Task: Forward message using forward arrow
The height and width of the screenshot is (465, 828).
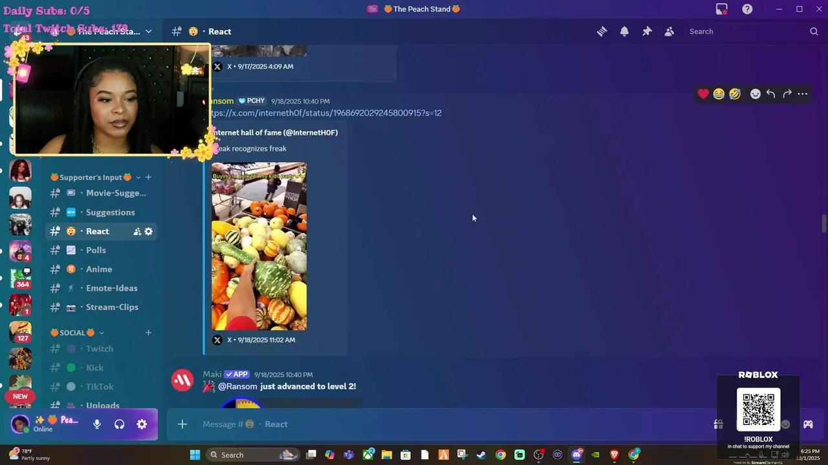Action: click(787, 94)
